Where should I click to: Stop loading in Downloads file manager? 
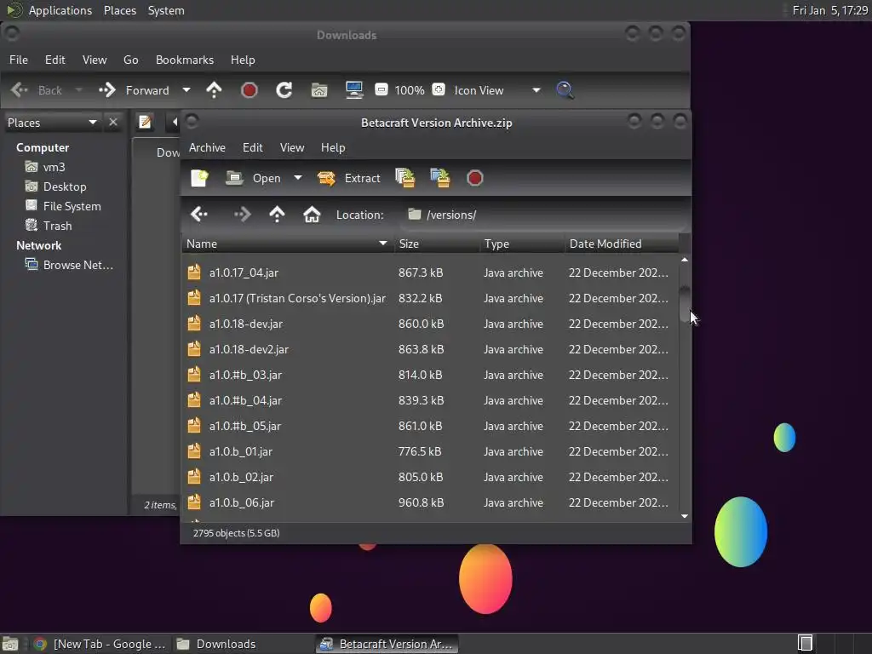click(x=250, y=90)
